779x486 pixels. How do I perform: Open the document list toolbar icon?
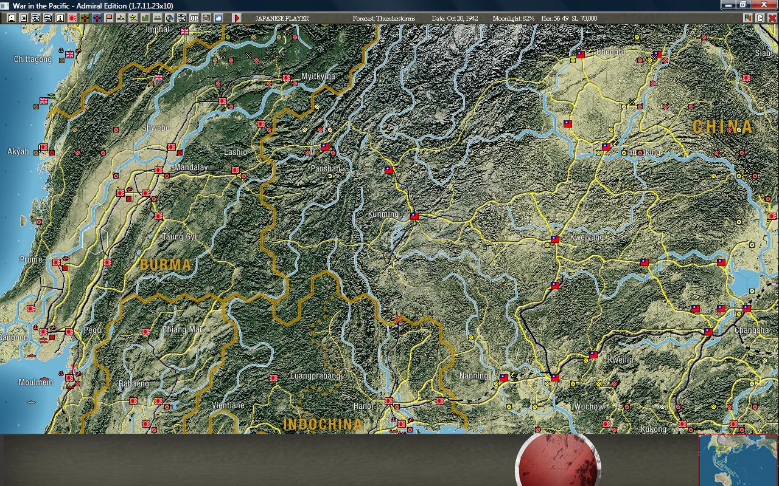(x=24, y=18)
